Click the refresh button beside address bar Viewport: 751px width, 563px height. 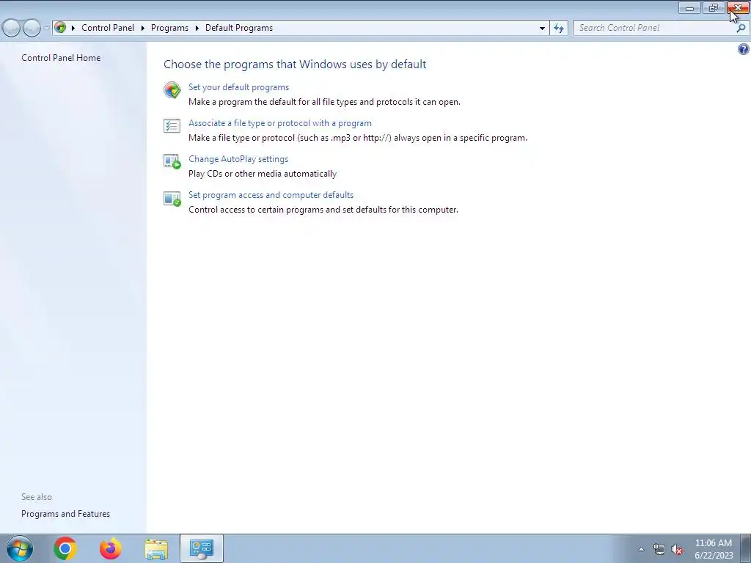(559, 28)
